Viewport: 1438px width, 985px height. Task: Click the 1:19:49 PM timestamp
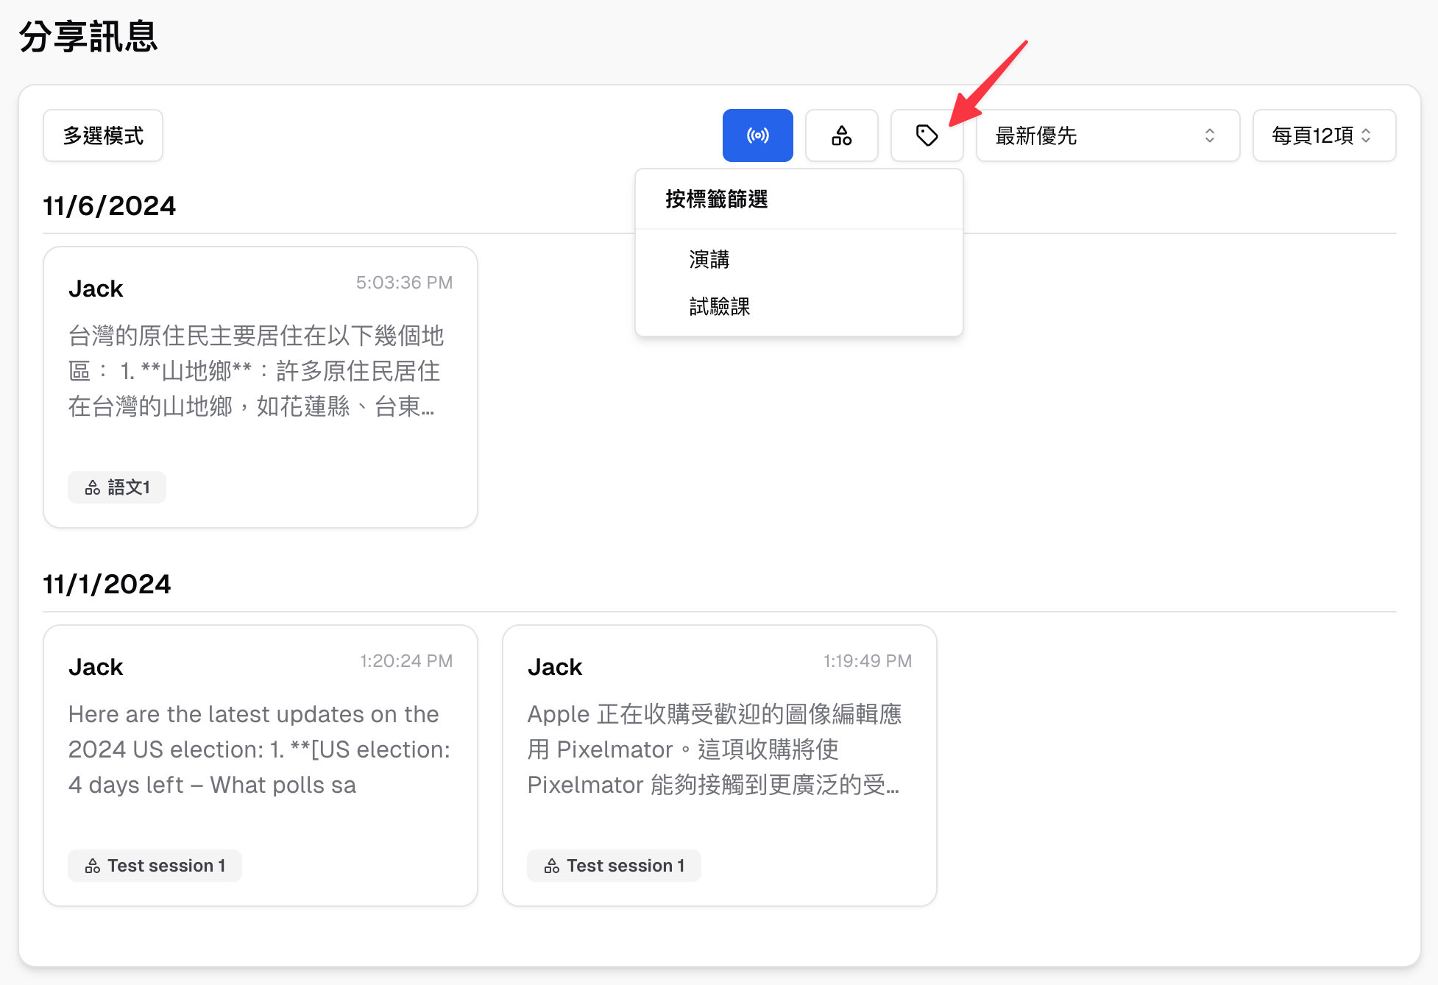click(x=868, y=661)
